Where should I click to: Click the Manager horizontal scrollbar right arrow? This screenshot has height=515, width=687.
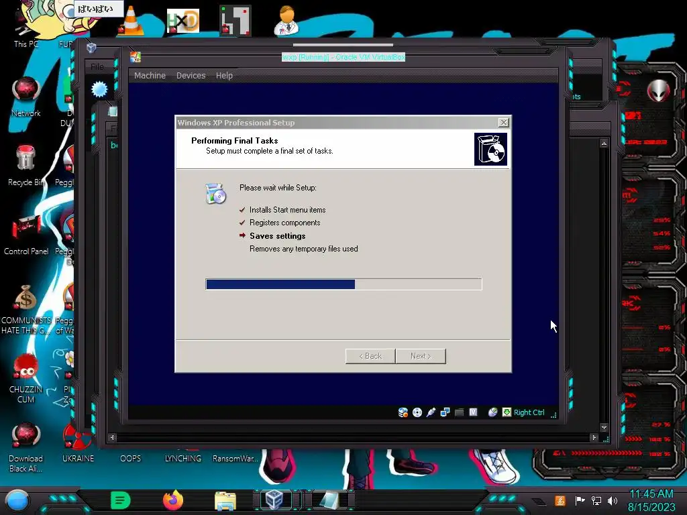pyautogui.click(x=594, y=437)
